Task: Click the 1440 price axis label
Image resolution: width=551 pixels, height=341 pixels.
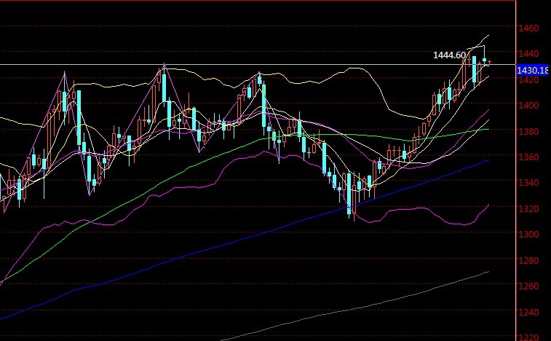Action: [528, 54]
